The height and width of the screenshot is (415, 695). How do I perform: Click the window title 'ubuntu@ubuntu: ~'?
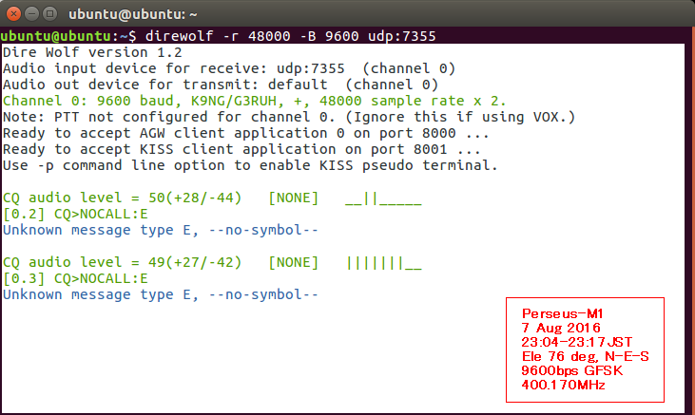pos(132,14)
